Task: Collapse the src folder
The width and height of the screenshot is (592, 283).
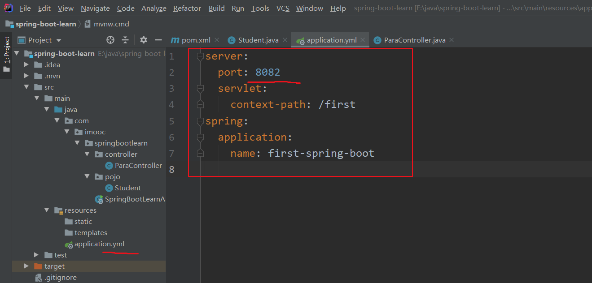Action: (x=27, y=87)
